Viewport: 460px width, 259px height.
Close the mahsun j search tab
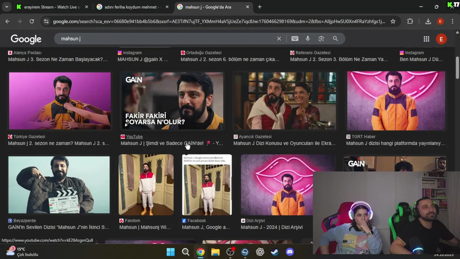click(x=247, y=7)
